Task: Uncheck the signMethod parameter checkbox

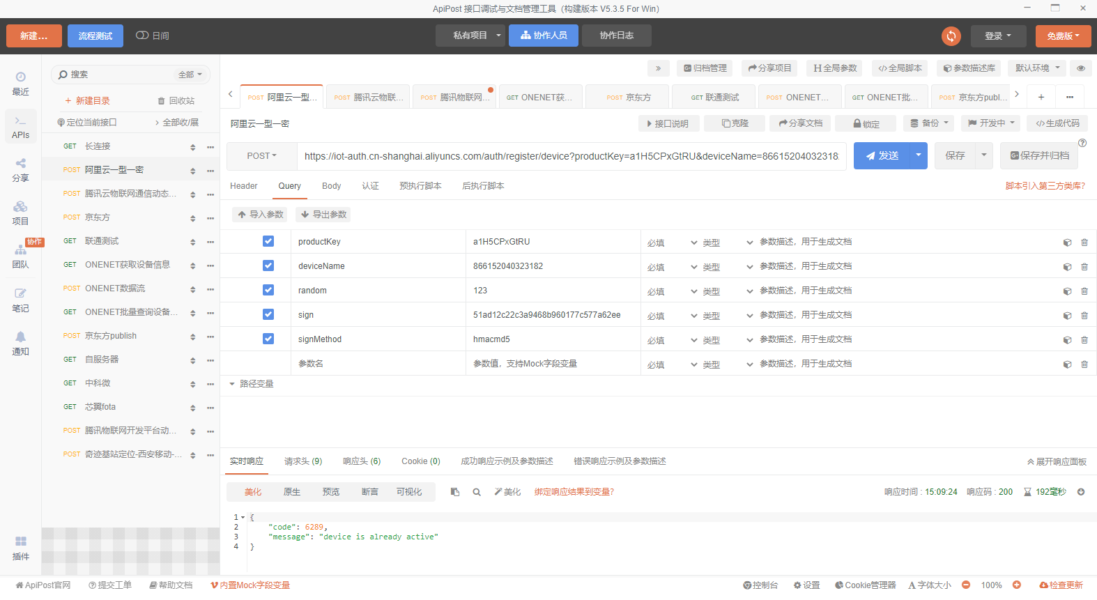Action: click(x=268, y=339)
